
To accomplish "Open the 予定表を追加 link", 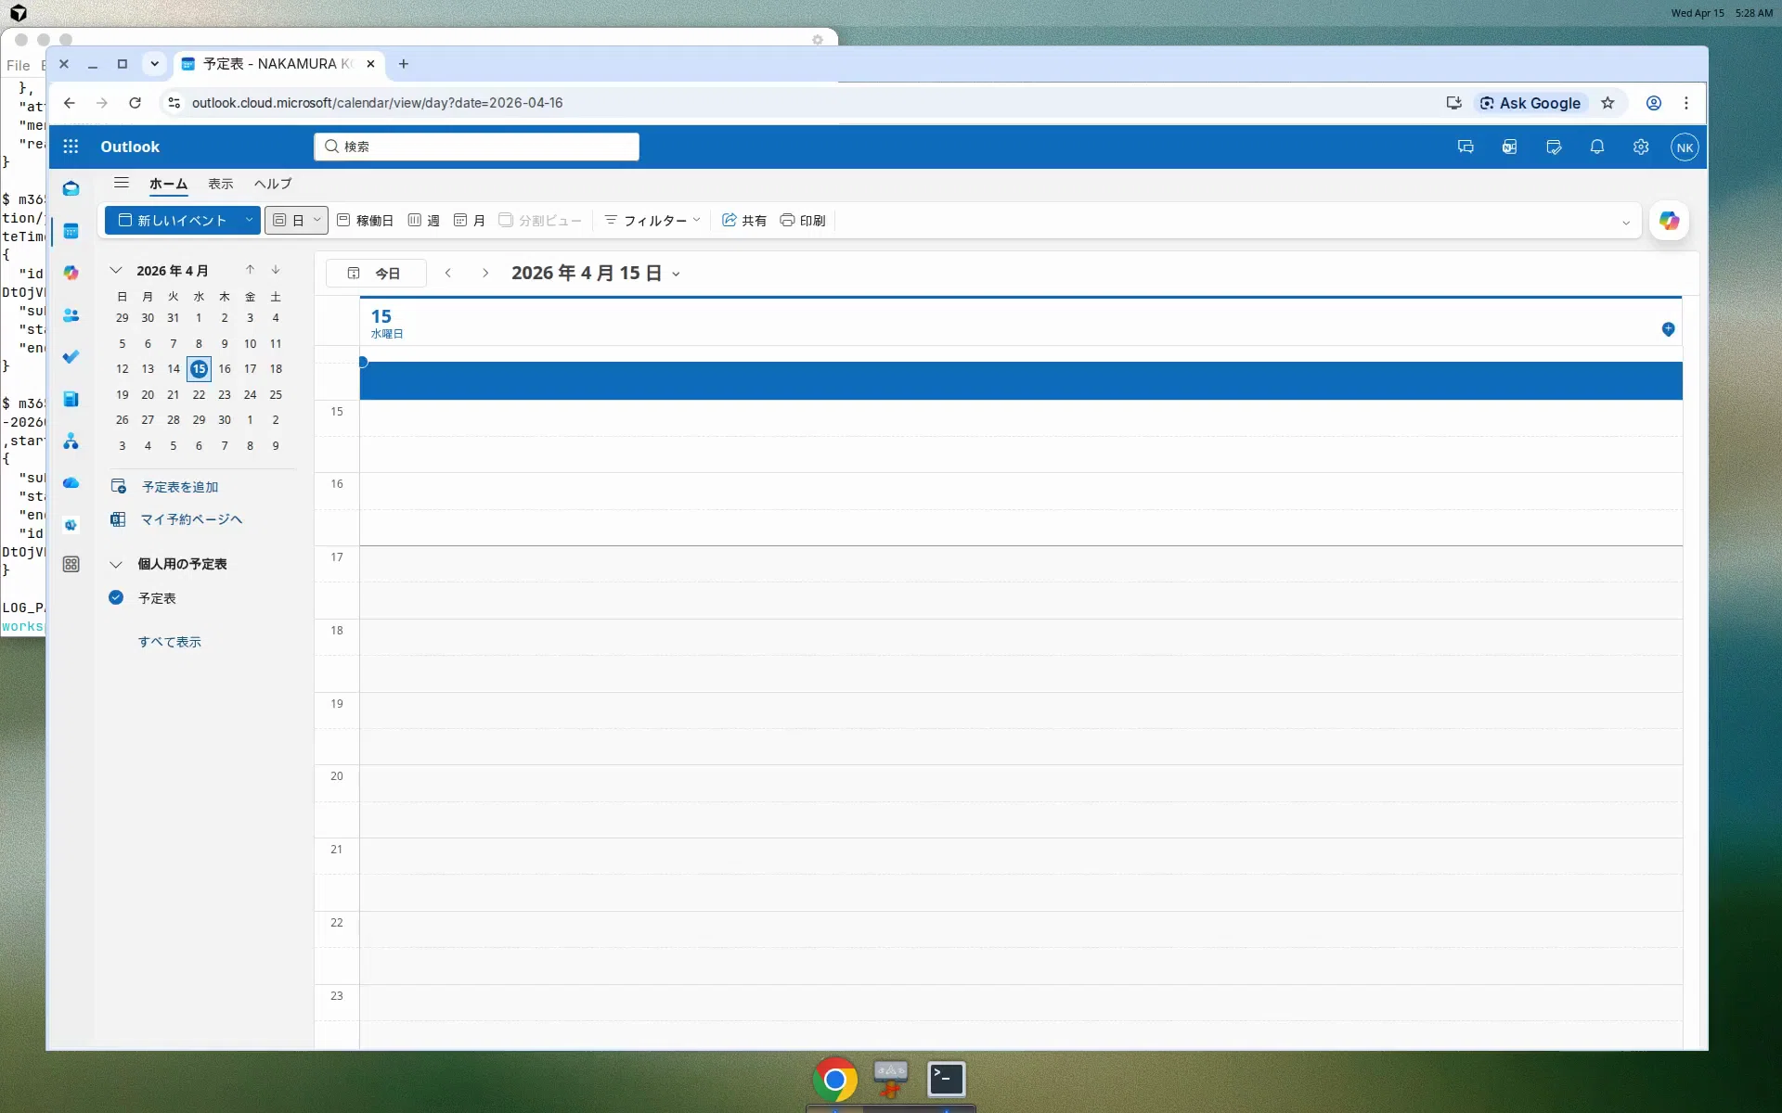I will pyautogui.click(x=180, y=487).
